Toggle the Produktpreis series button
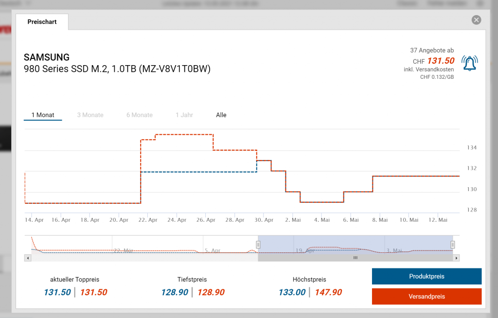This screenshot has width=498, height=318. tap(427, 276)
